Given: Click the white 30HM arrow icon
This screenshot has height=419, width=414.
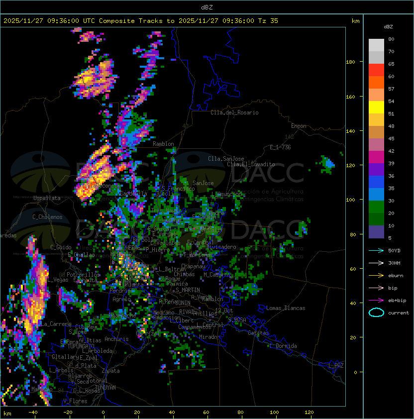Looking at the screenshot, I should pos(376,263).
